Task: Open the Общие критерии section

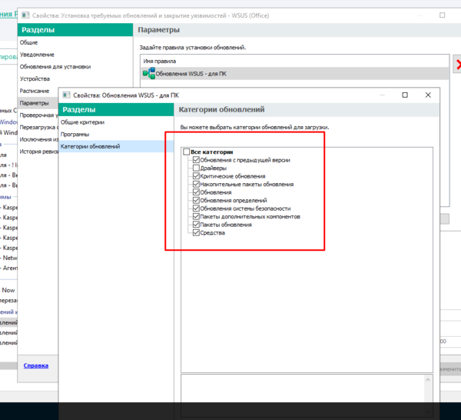Action: [83, 122]
